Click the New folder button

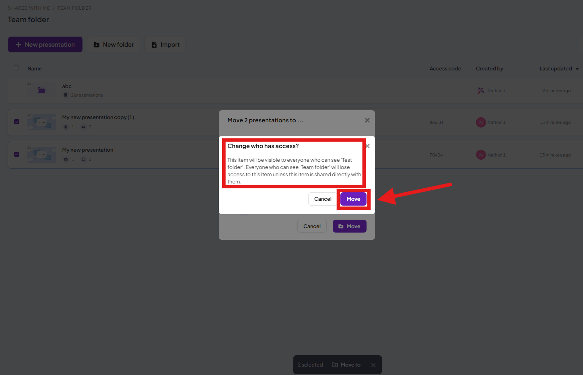[113, 45]
